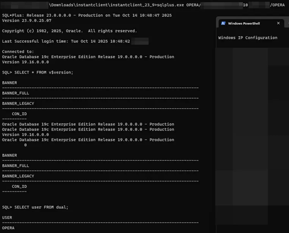This screenshot has height=233, width=289.
Task: Click the second BANNER_LEGACY column header
Action: (x=18, y=176)
